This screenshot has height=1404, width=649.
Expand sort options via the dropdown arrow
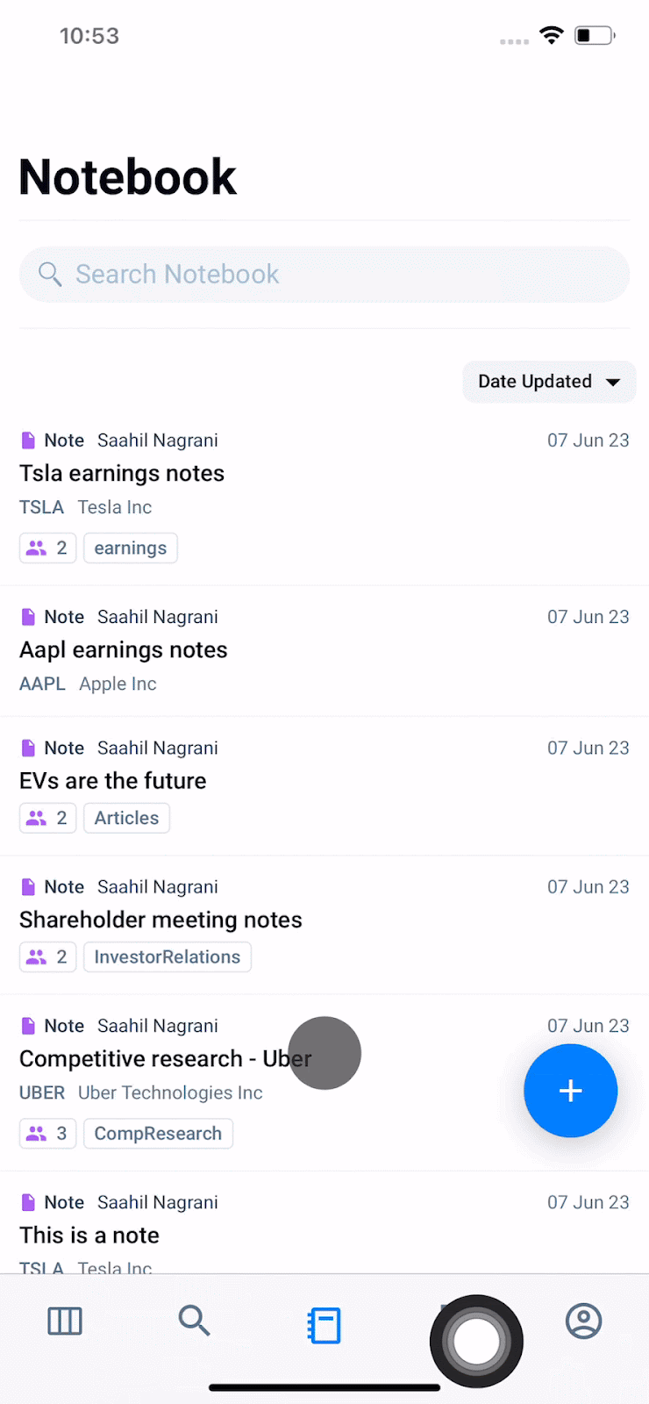tap(613, 382)
